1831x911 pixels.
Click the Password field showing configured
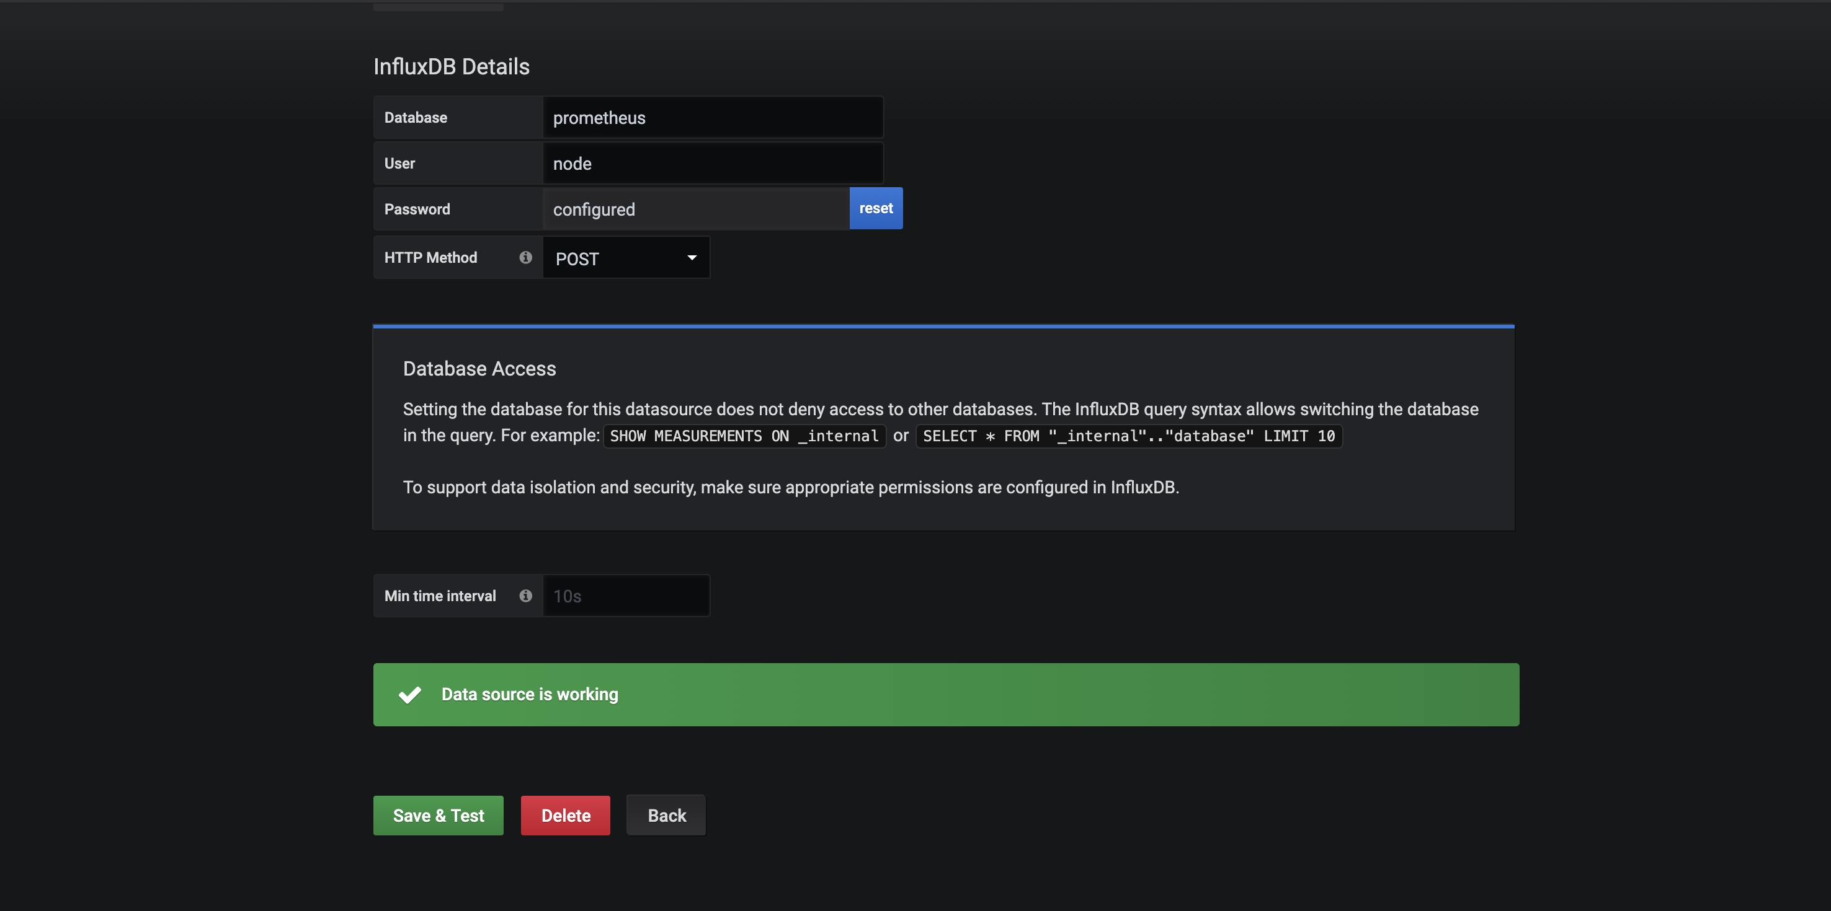point(695,208)
